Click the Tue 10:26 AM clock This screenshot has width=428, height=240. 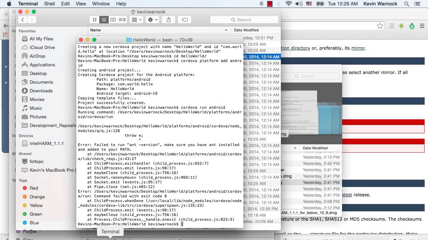(343, 4)
